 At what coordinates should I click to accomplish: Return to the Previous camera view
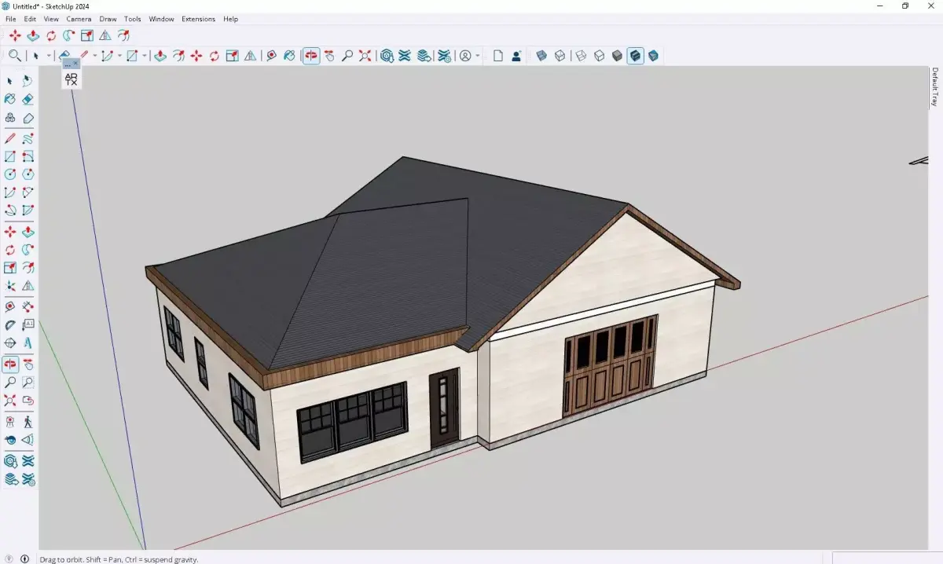(x=28, y=401)
